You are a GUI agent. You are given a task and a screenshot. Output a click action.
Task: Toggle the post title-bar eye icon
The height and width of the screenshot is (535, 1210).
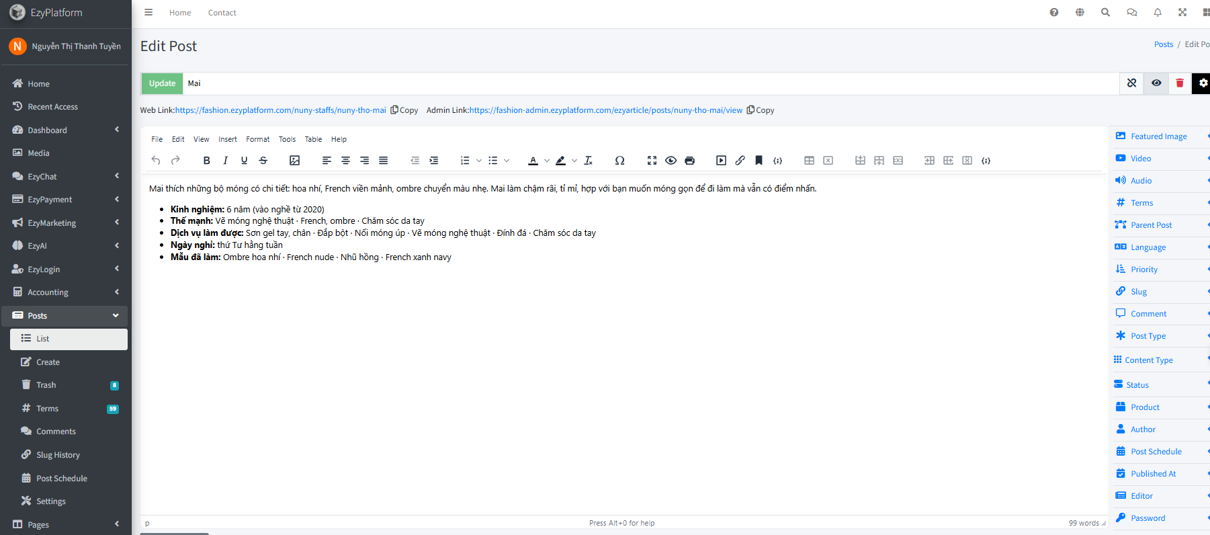point(1156,83)
